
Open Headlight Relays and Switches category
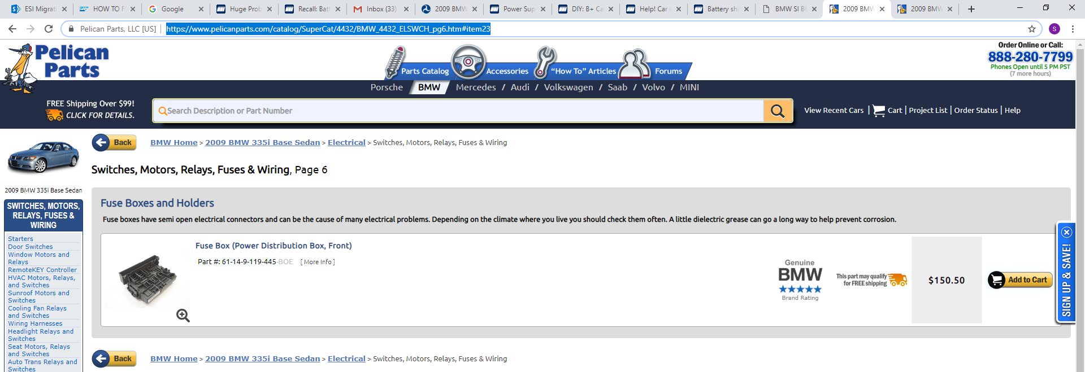tap(41, 335)
